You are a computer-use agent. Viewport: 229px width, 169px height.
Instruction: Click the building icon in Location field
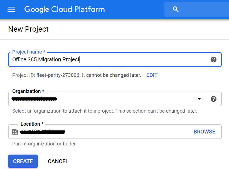(x=15, y=132)
